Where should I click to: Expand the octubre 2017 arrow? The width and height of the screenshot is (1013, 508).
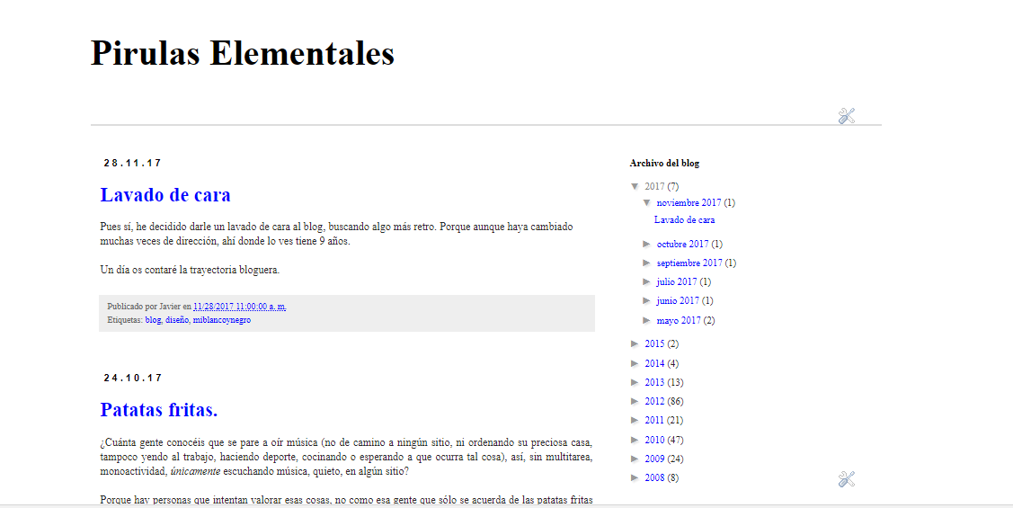click(x=647, y=244)
